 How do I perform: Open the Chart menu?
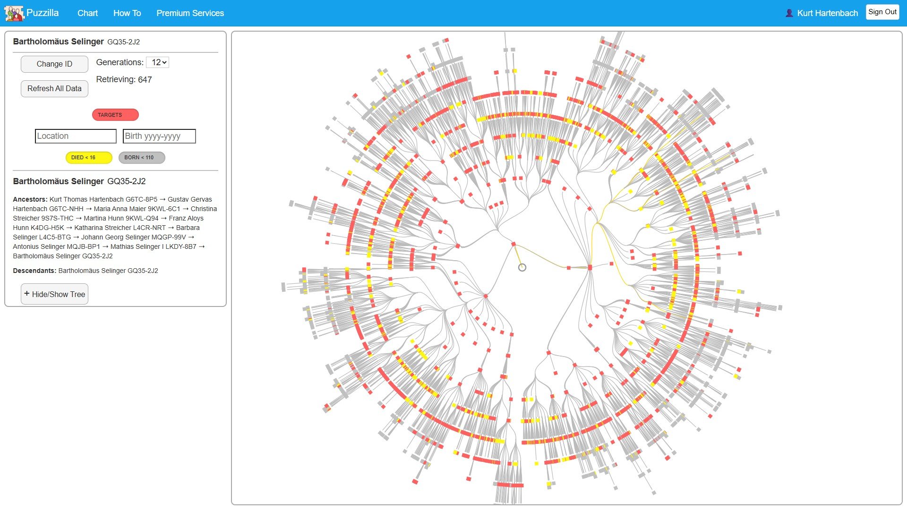click(87, 13)
